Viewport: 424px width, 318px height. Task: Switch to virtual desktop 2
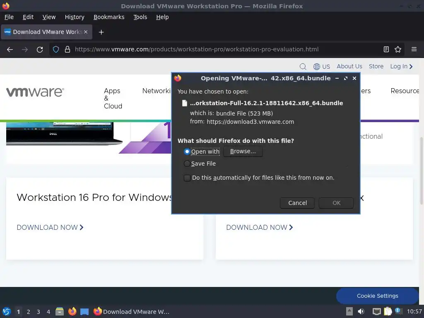29,312
